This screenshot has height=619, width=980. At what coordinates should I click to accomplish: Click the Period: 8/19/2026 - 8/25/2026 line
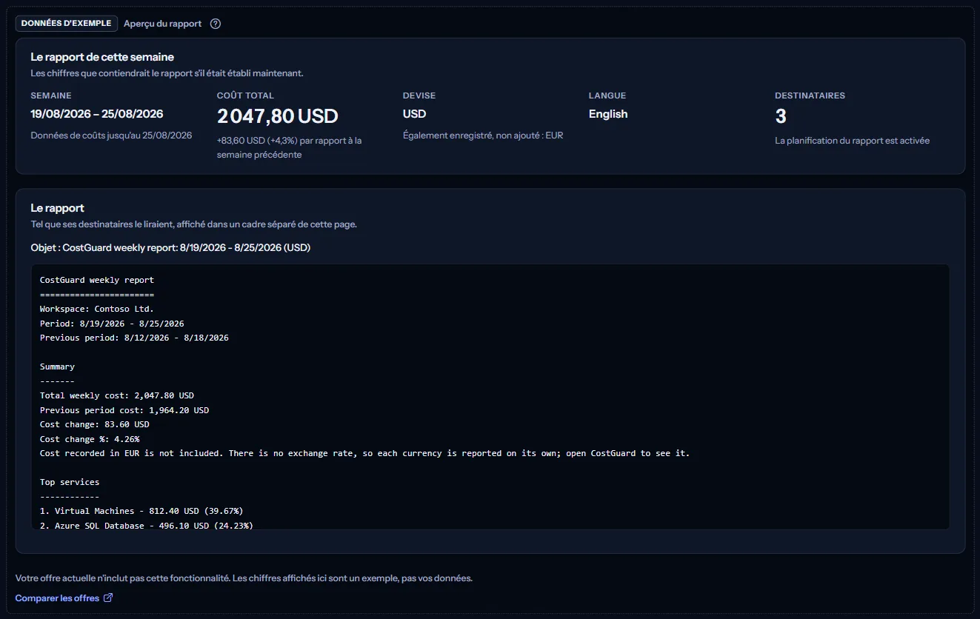point(112,324)
